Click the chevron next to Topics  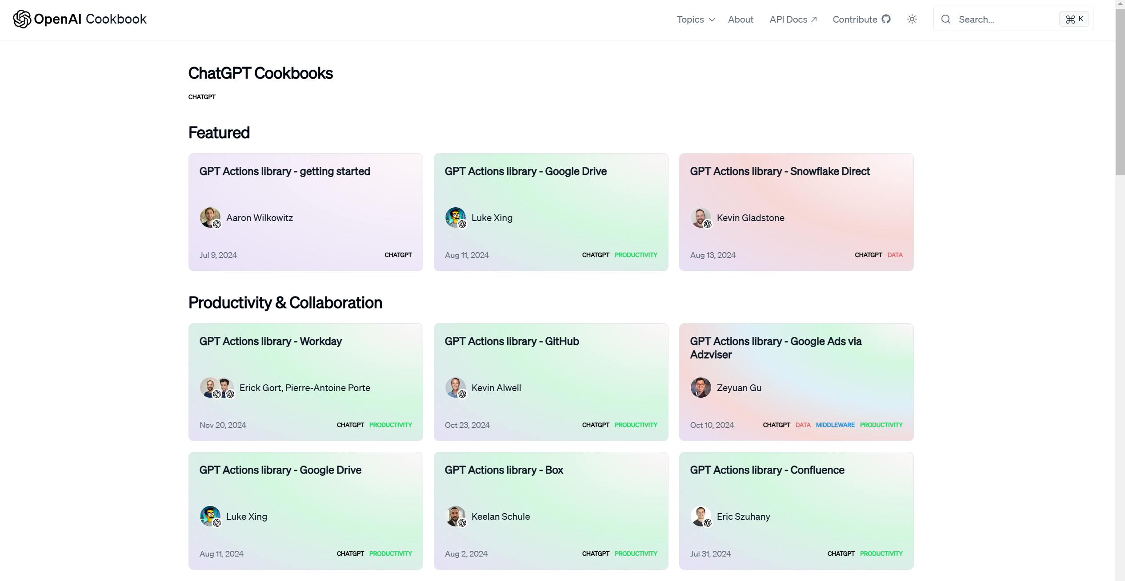712,20
